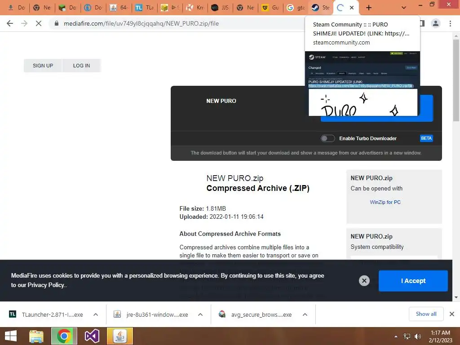Click the LOG IN button
This screenshot has width=460, height=345.
(82, 66)
